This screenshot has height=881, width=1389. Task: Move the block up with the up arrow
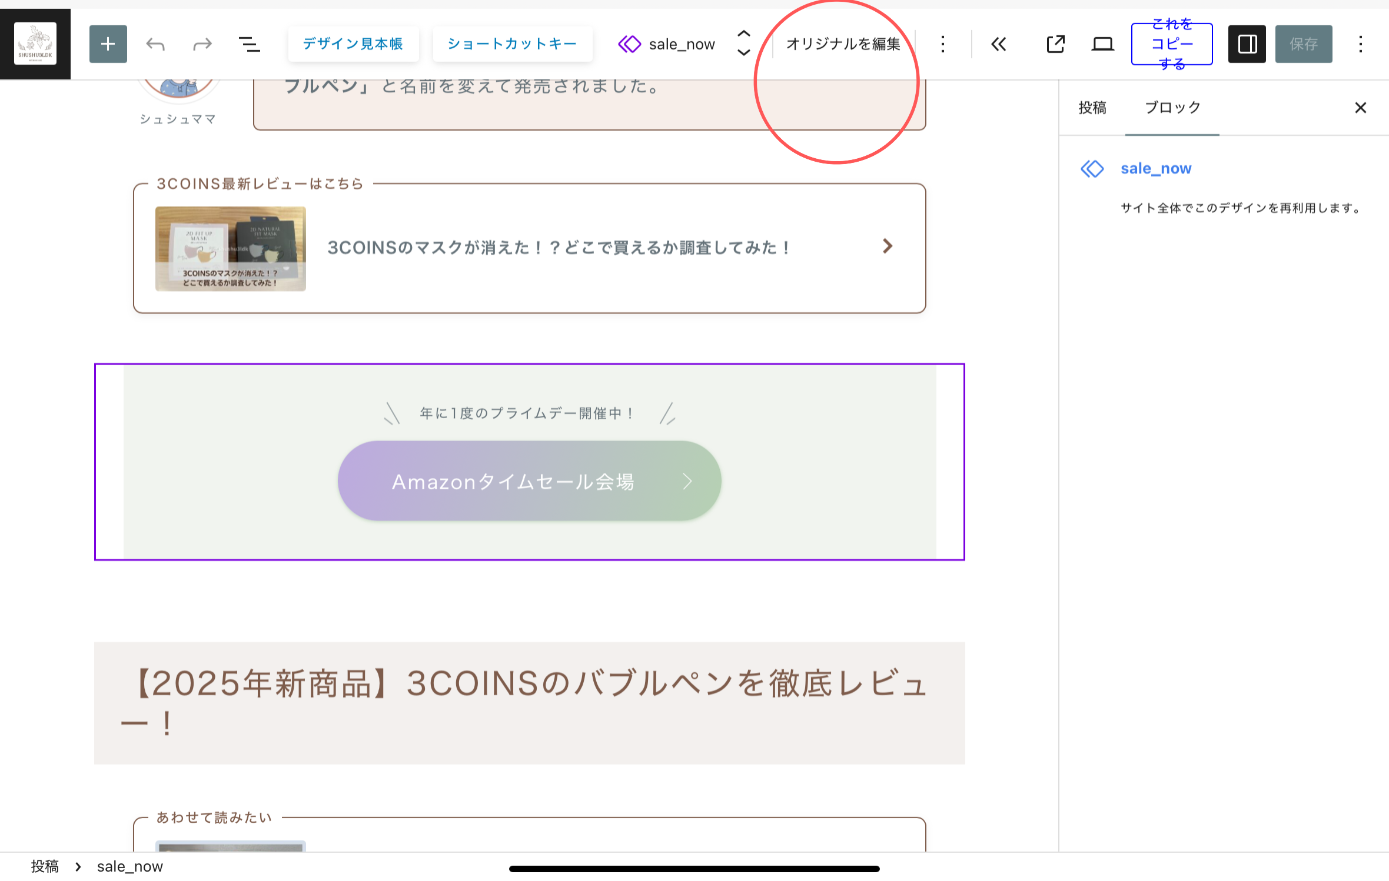click(744, 34)
